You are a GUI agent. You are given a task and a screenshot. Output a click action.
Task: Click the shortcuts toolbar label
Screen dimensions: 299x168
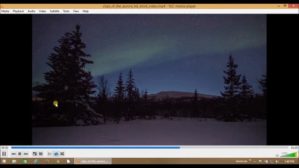pos(242,161)
